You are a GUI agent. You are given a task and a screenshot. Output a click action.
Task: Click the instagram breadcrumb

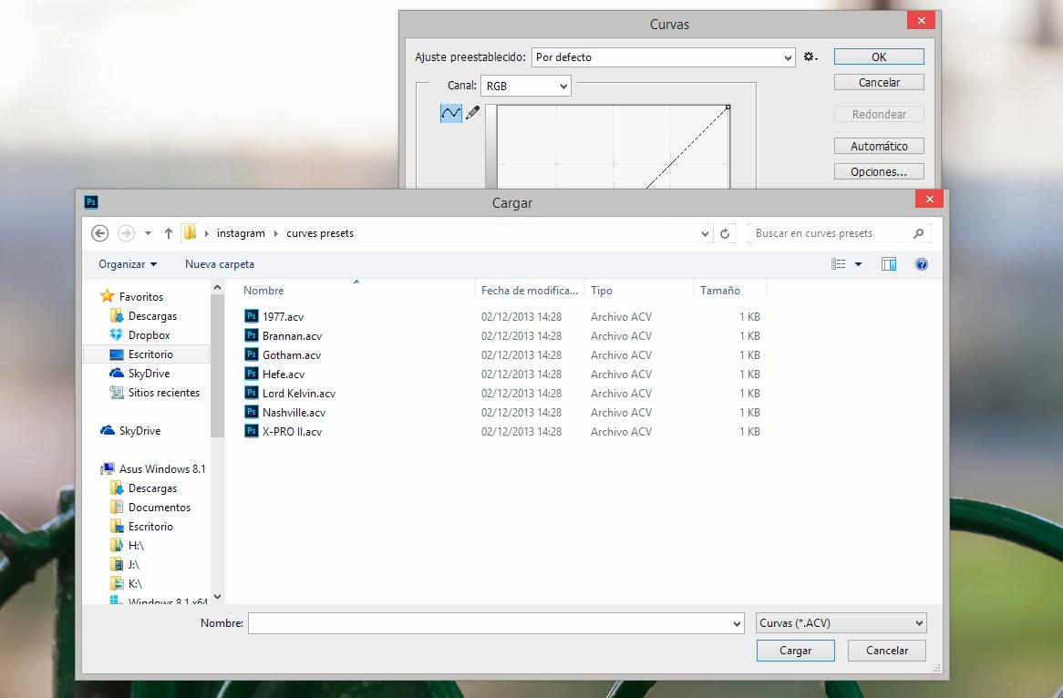point(241,233)
